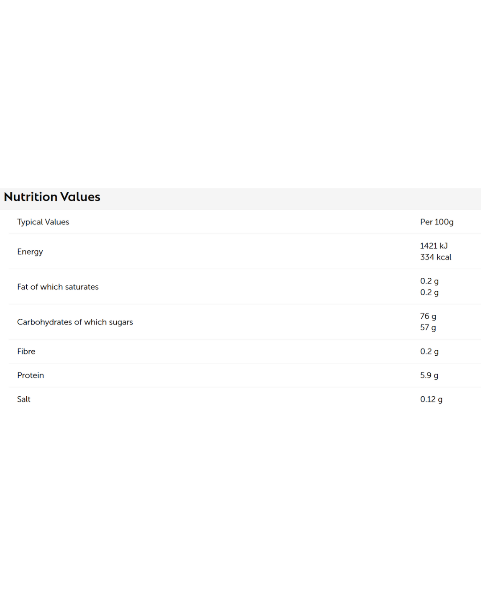Click the word Fat in row label
The width and height of the screenshot is (481, 601).
tap(22, 287)
